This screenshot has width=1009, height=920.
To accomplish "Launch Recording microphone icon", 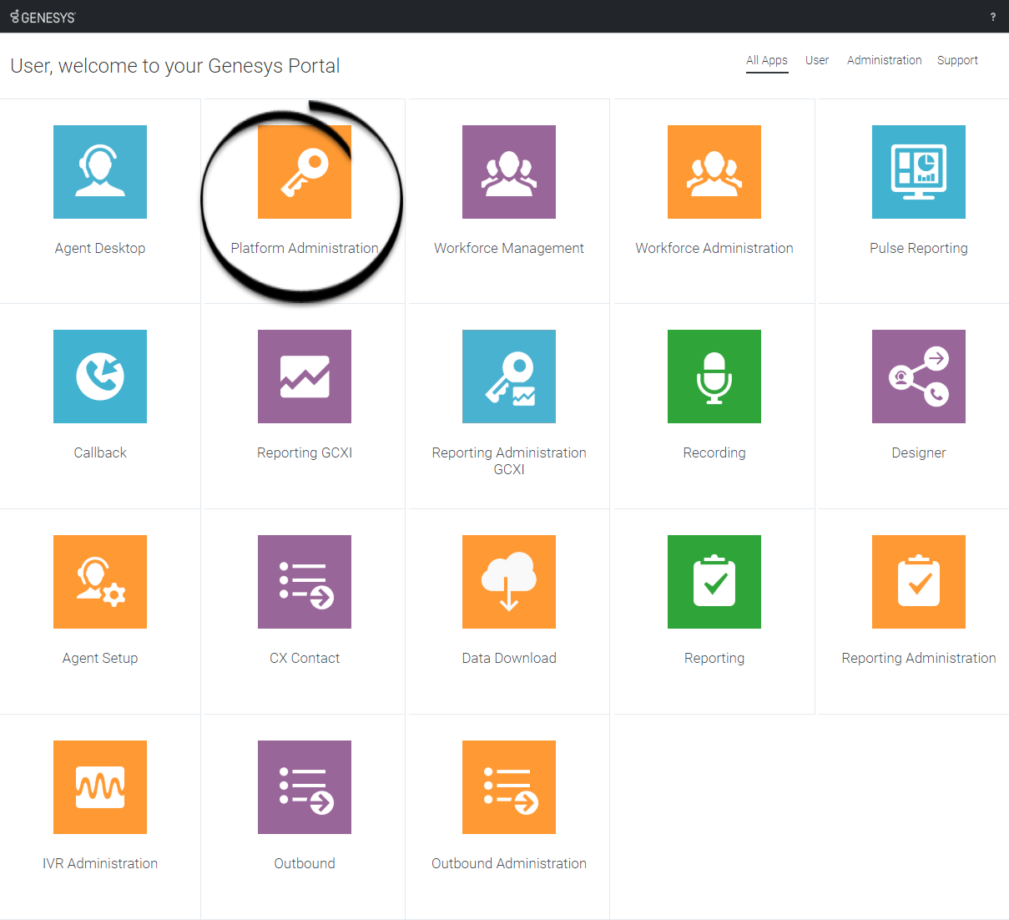I will (714, 377).
